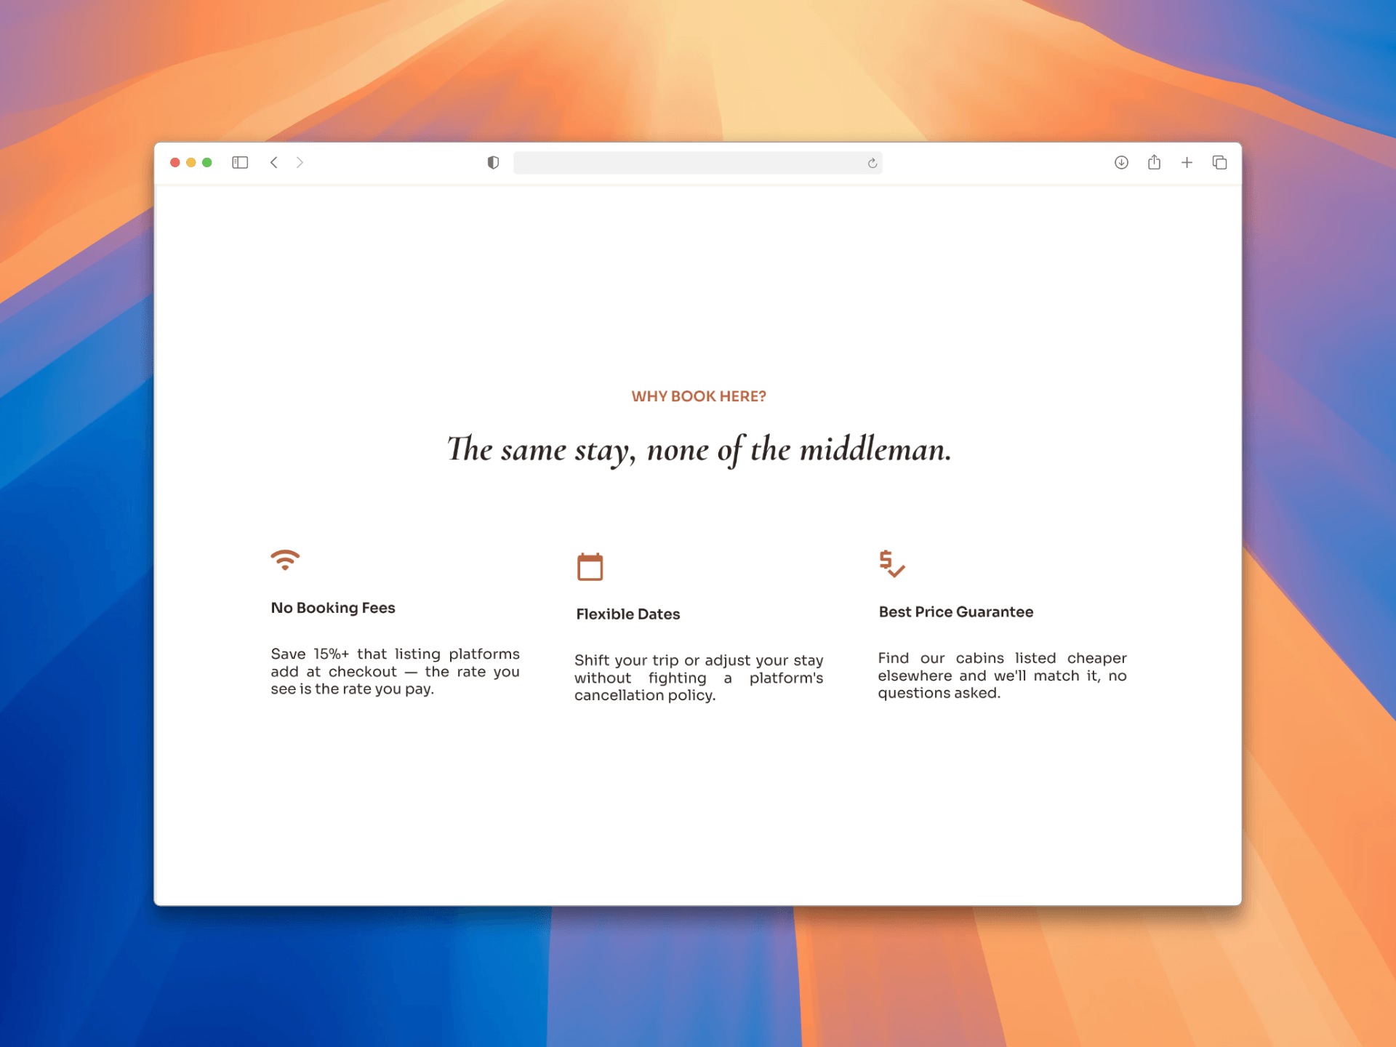Add a new tab with plus icon
Screen dimensions: 1396x1047
click(1187, 163)
